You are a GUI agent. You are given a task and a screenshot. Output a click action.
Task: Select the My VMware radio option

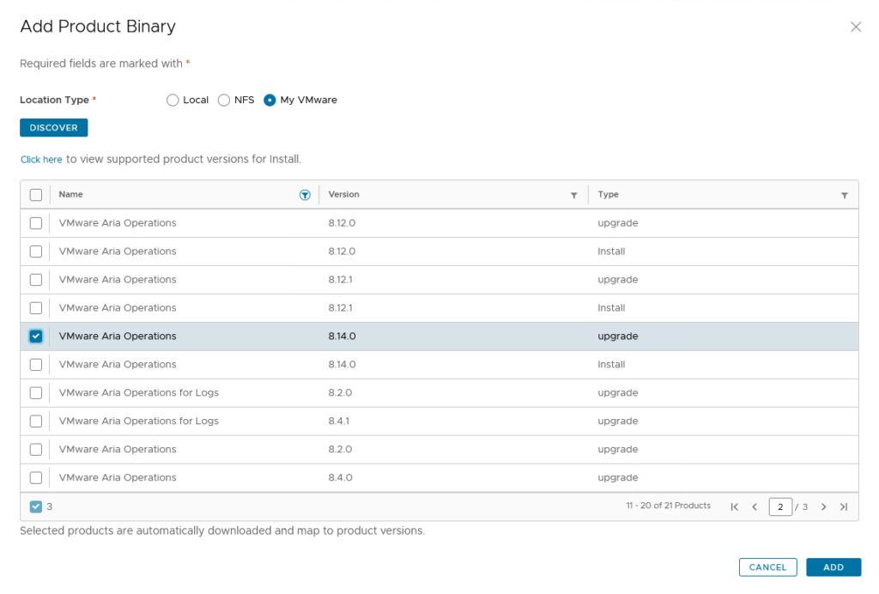pos(270,100)
